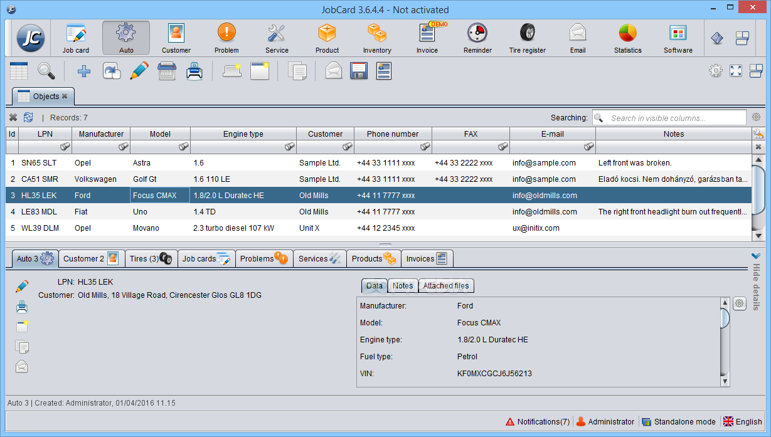
Task: Click the duplicate record arrow icon
Action: pos(112,71)
